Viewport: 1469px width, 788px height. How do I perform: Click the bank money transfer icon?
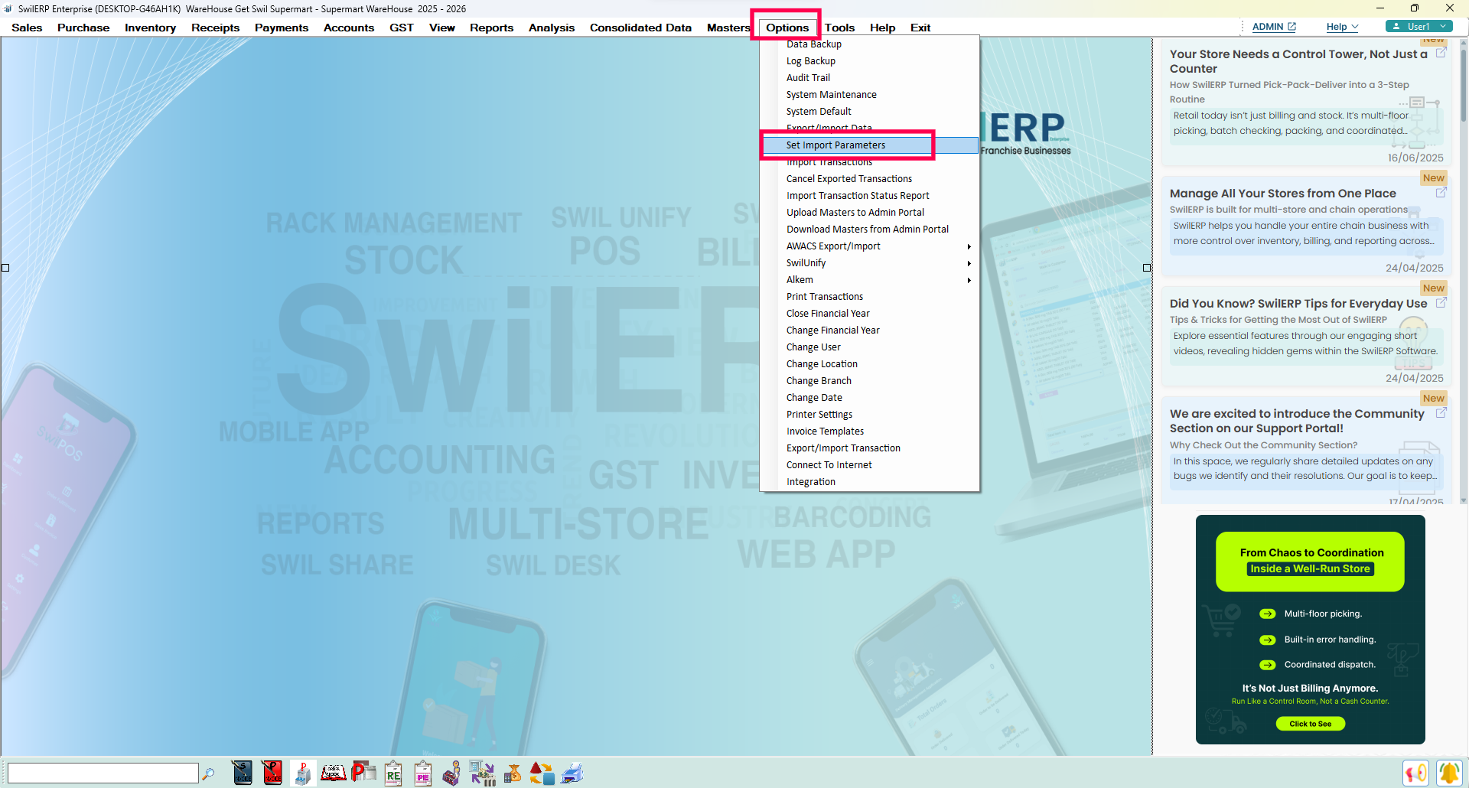point(482,773)
